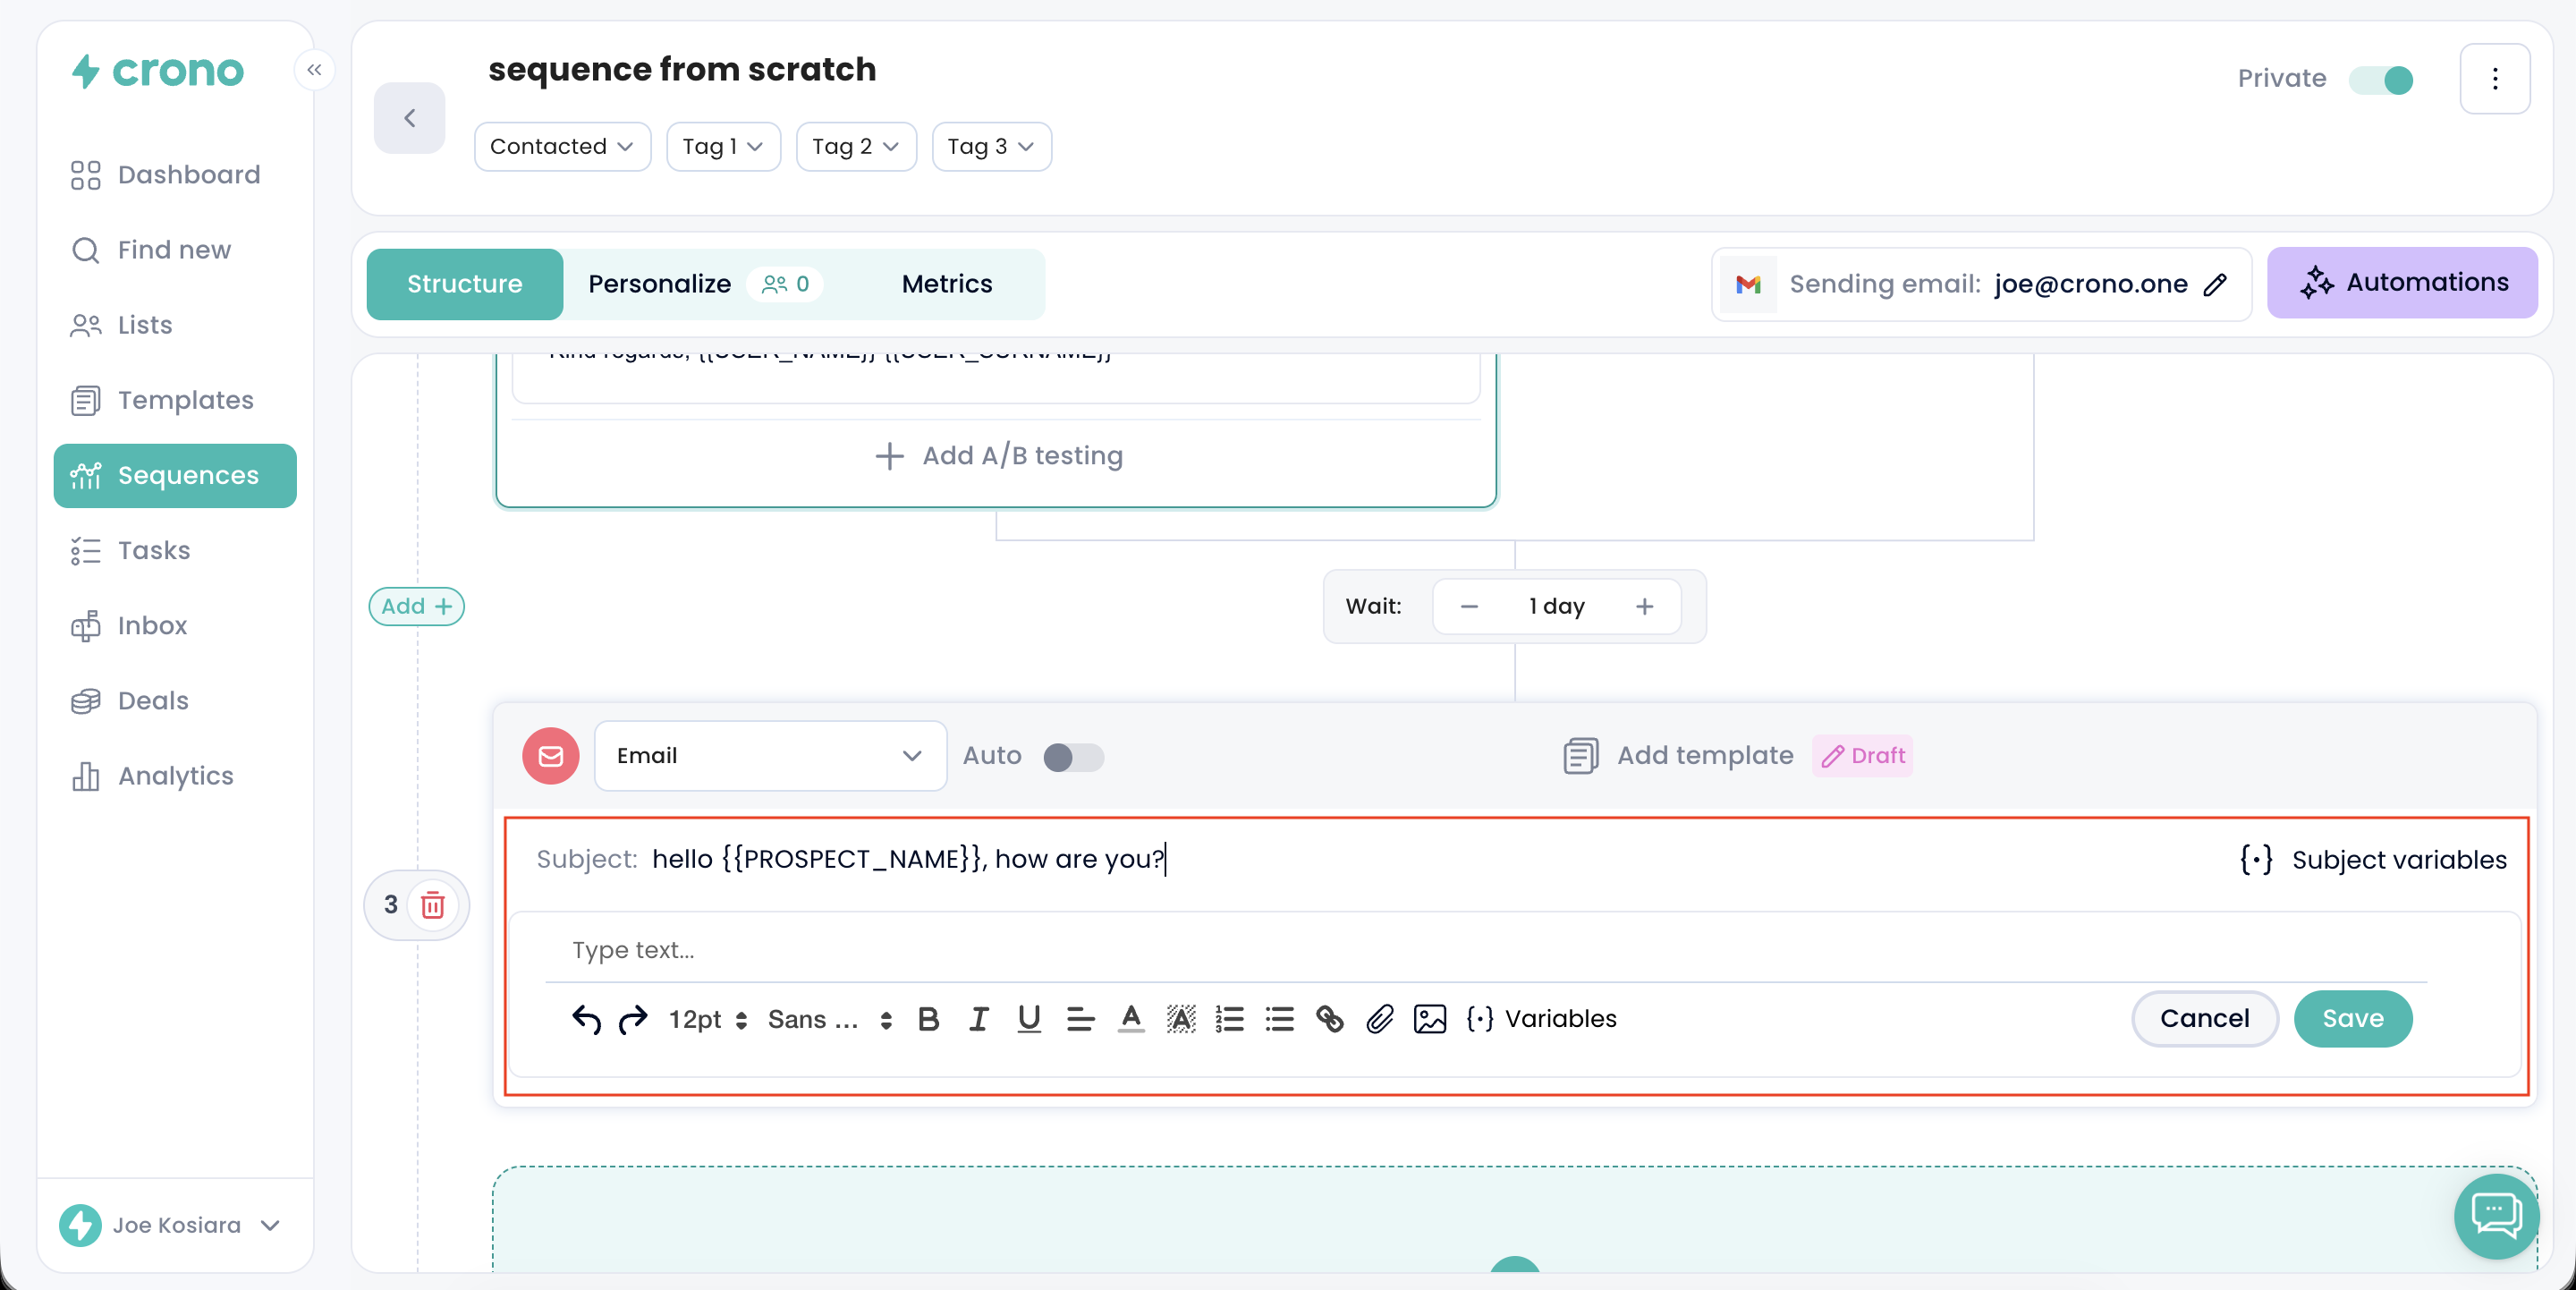Click the Automations button

click(2402, 283)
